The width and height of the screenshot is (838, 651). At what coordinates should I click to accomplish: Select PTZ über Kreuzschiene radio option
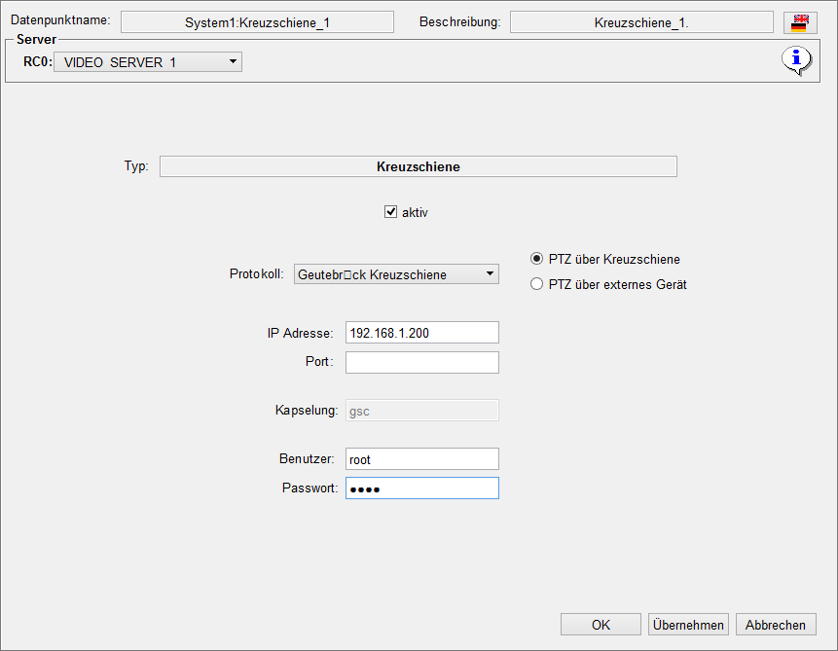tap(536, 259)
